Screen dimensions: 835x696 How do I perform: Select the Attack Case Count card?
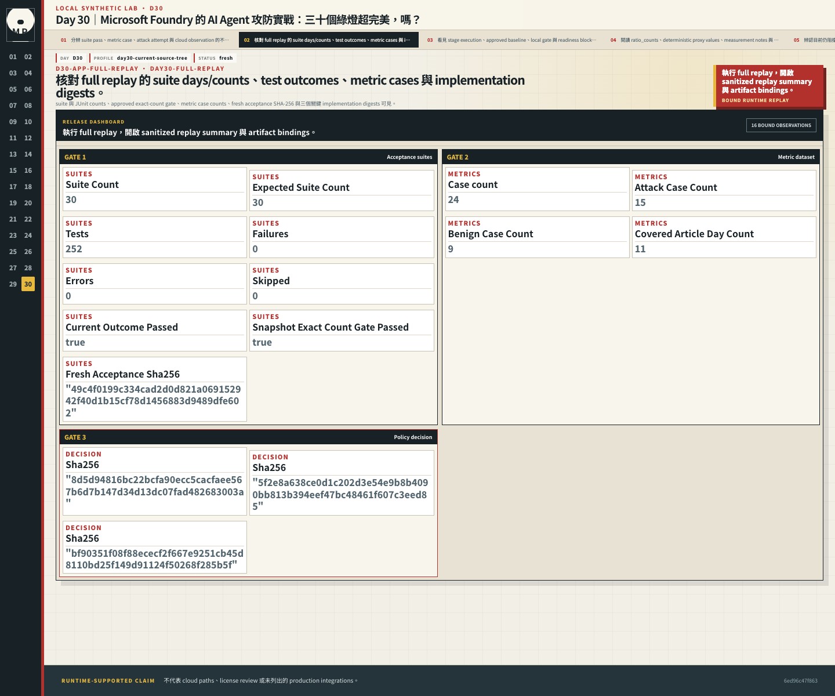[724, 190]
